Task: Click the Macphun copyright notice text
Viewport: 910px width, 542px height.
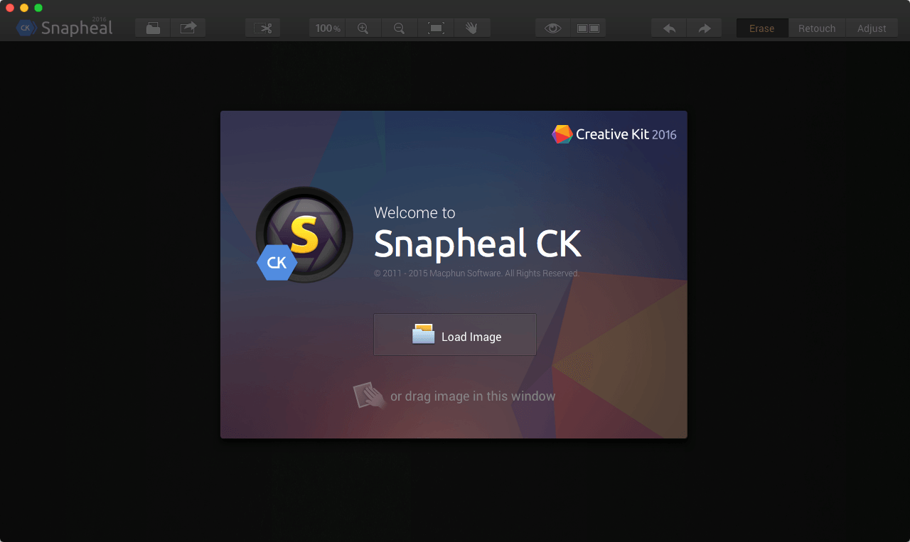Action: (x=476, y=273)
